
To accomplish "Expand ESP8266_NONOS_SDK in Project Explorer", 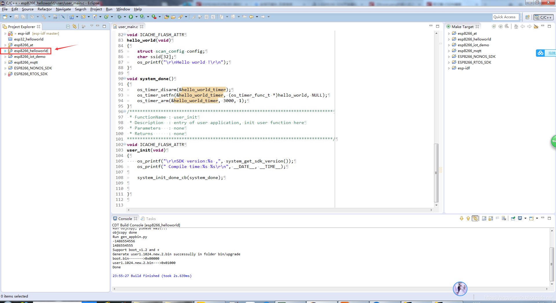I will point(5,68).
